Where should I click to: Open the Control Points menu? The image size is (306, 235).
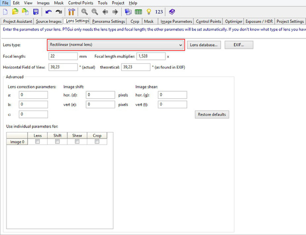pos(80,3)
